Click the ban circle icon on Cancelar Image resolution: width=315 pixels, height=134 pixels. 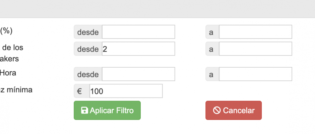(x=217, y=110)
